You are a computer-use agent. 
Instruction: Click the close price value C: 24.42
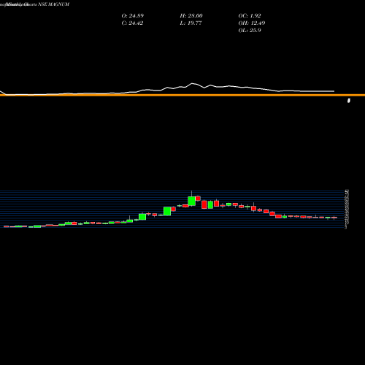[132, 23]
